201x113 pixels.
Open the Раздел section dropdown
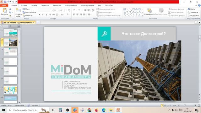pos(27,15)
